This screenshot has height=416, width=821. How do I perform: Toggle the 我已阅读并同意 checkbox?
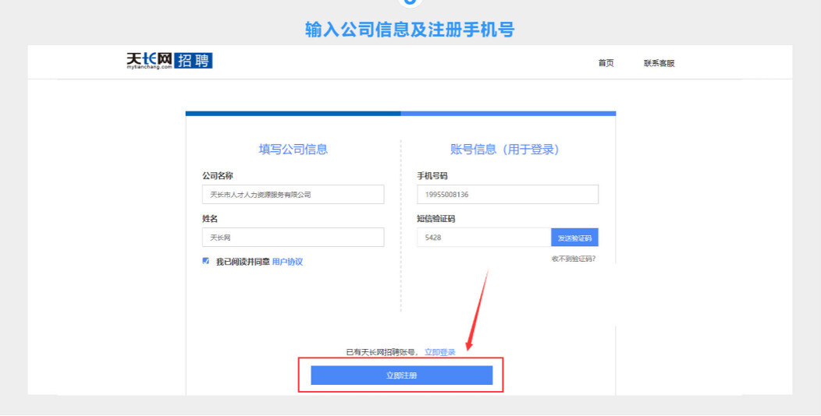point(206,261)
